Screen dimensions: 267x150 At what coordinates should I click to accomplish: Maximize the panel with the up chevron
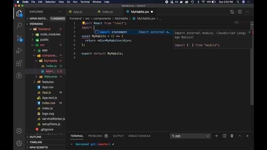239,136
